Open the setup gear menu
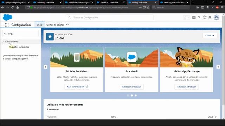 coord(205,17)
